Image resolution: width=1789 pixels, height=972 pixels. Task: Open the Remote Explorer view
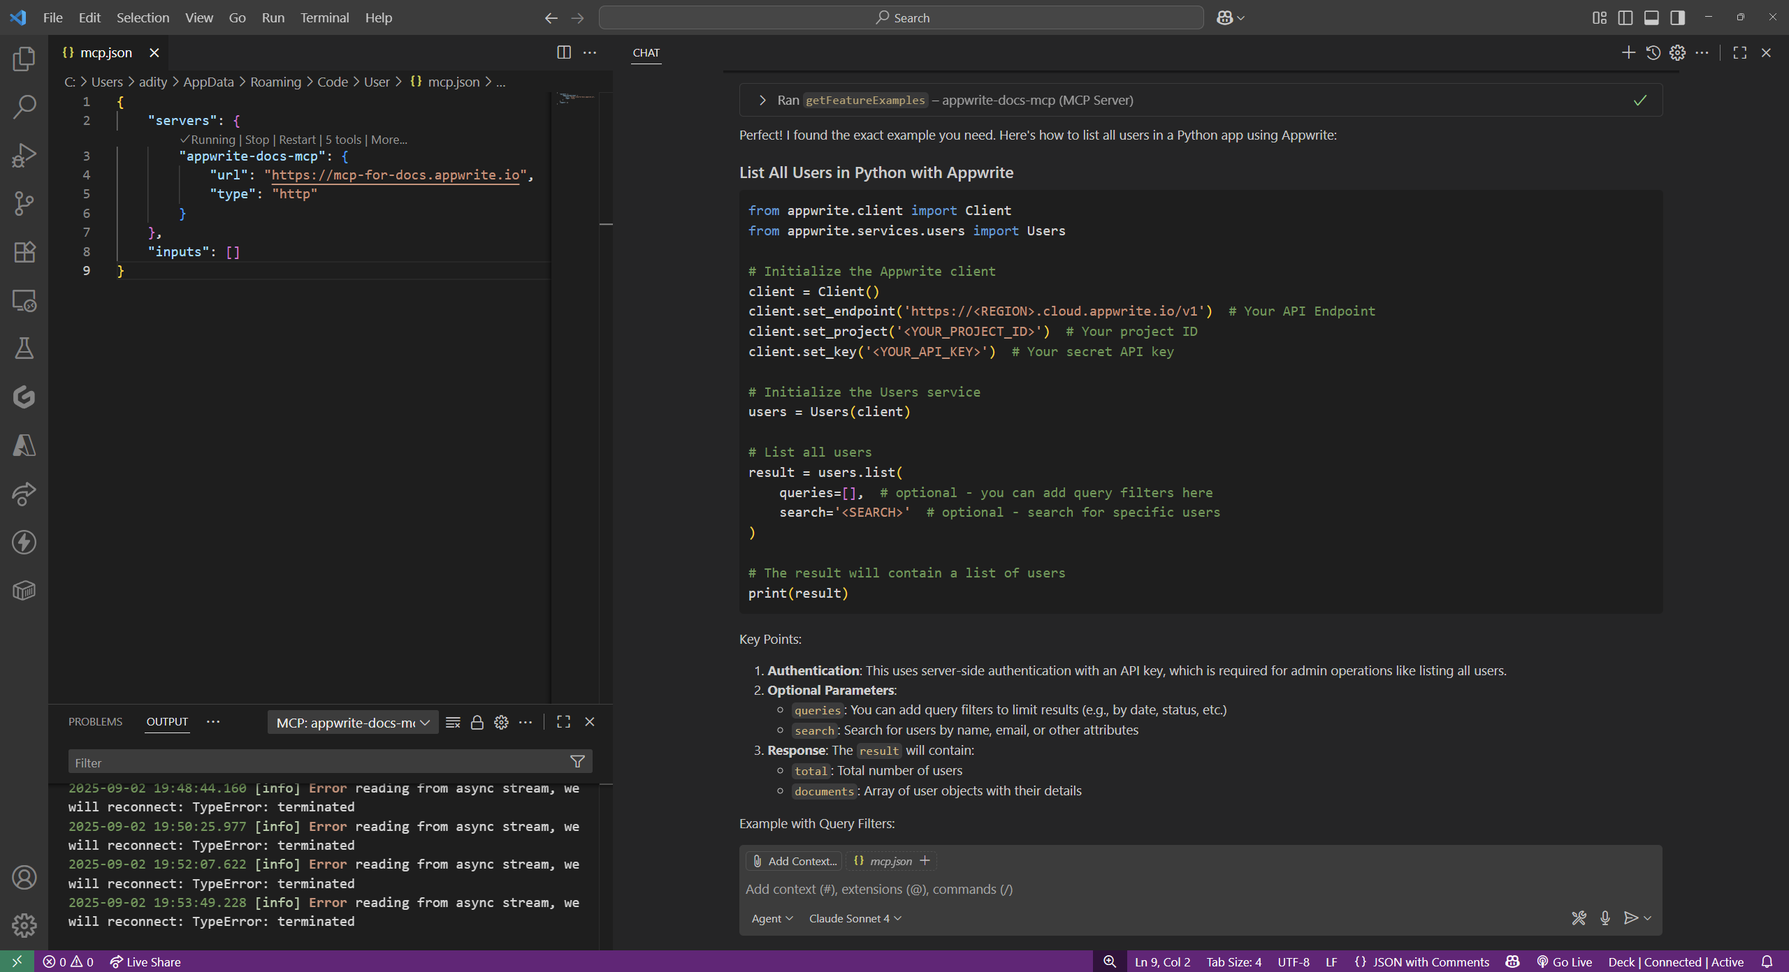click(x=24, y=300)
